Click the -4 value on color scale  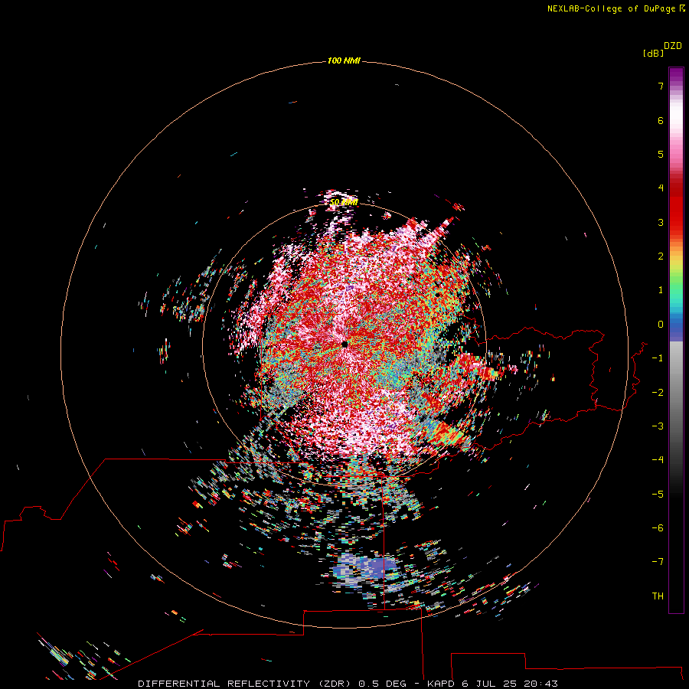tap(658, 460)
